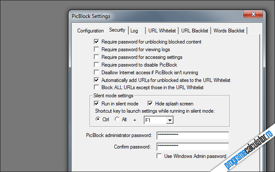Image resolution: width=275 pixels, height=172 pixels.
Task: Enable Block ALL URLs except whitelist
Action: coord(96,87)
